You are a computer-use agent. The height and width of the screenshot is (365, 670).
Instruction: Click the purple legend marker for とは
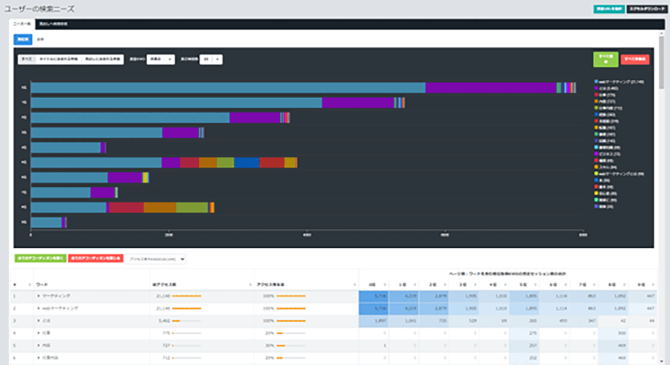(596, 88)
